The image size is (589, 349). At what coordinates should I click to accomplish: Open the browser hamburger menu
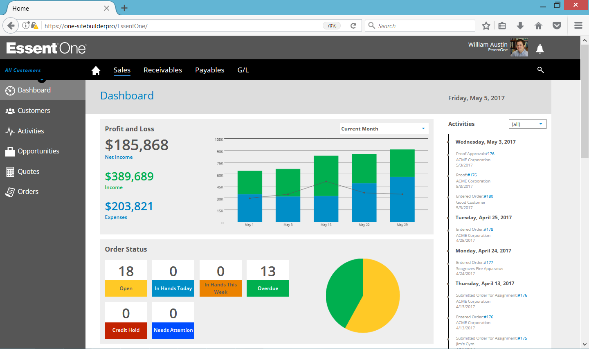578,26
